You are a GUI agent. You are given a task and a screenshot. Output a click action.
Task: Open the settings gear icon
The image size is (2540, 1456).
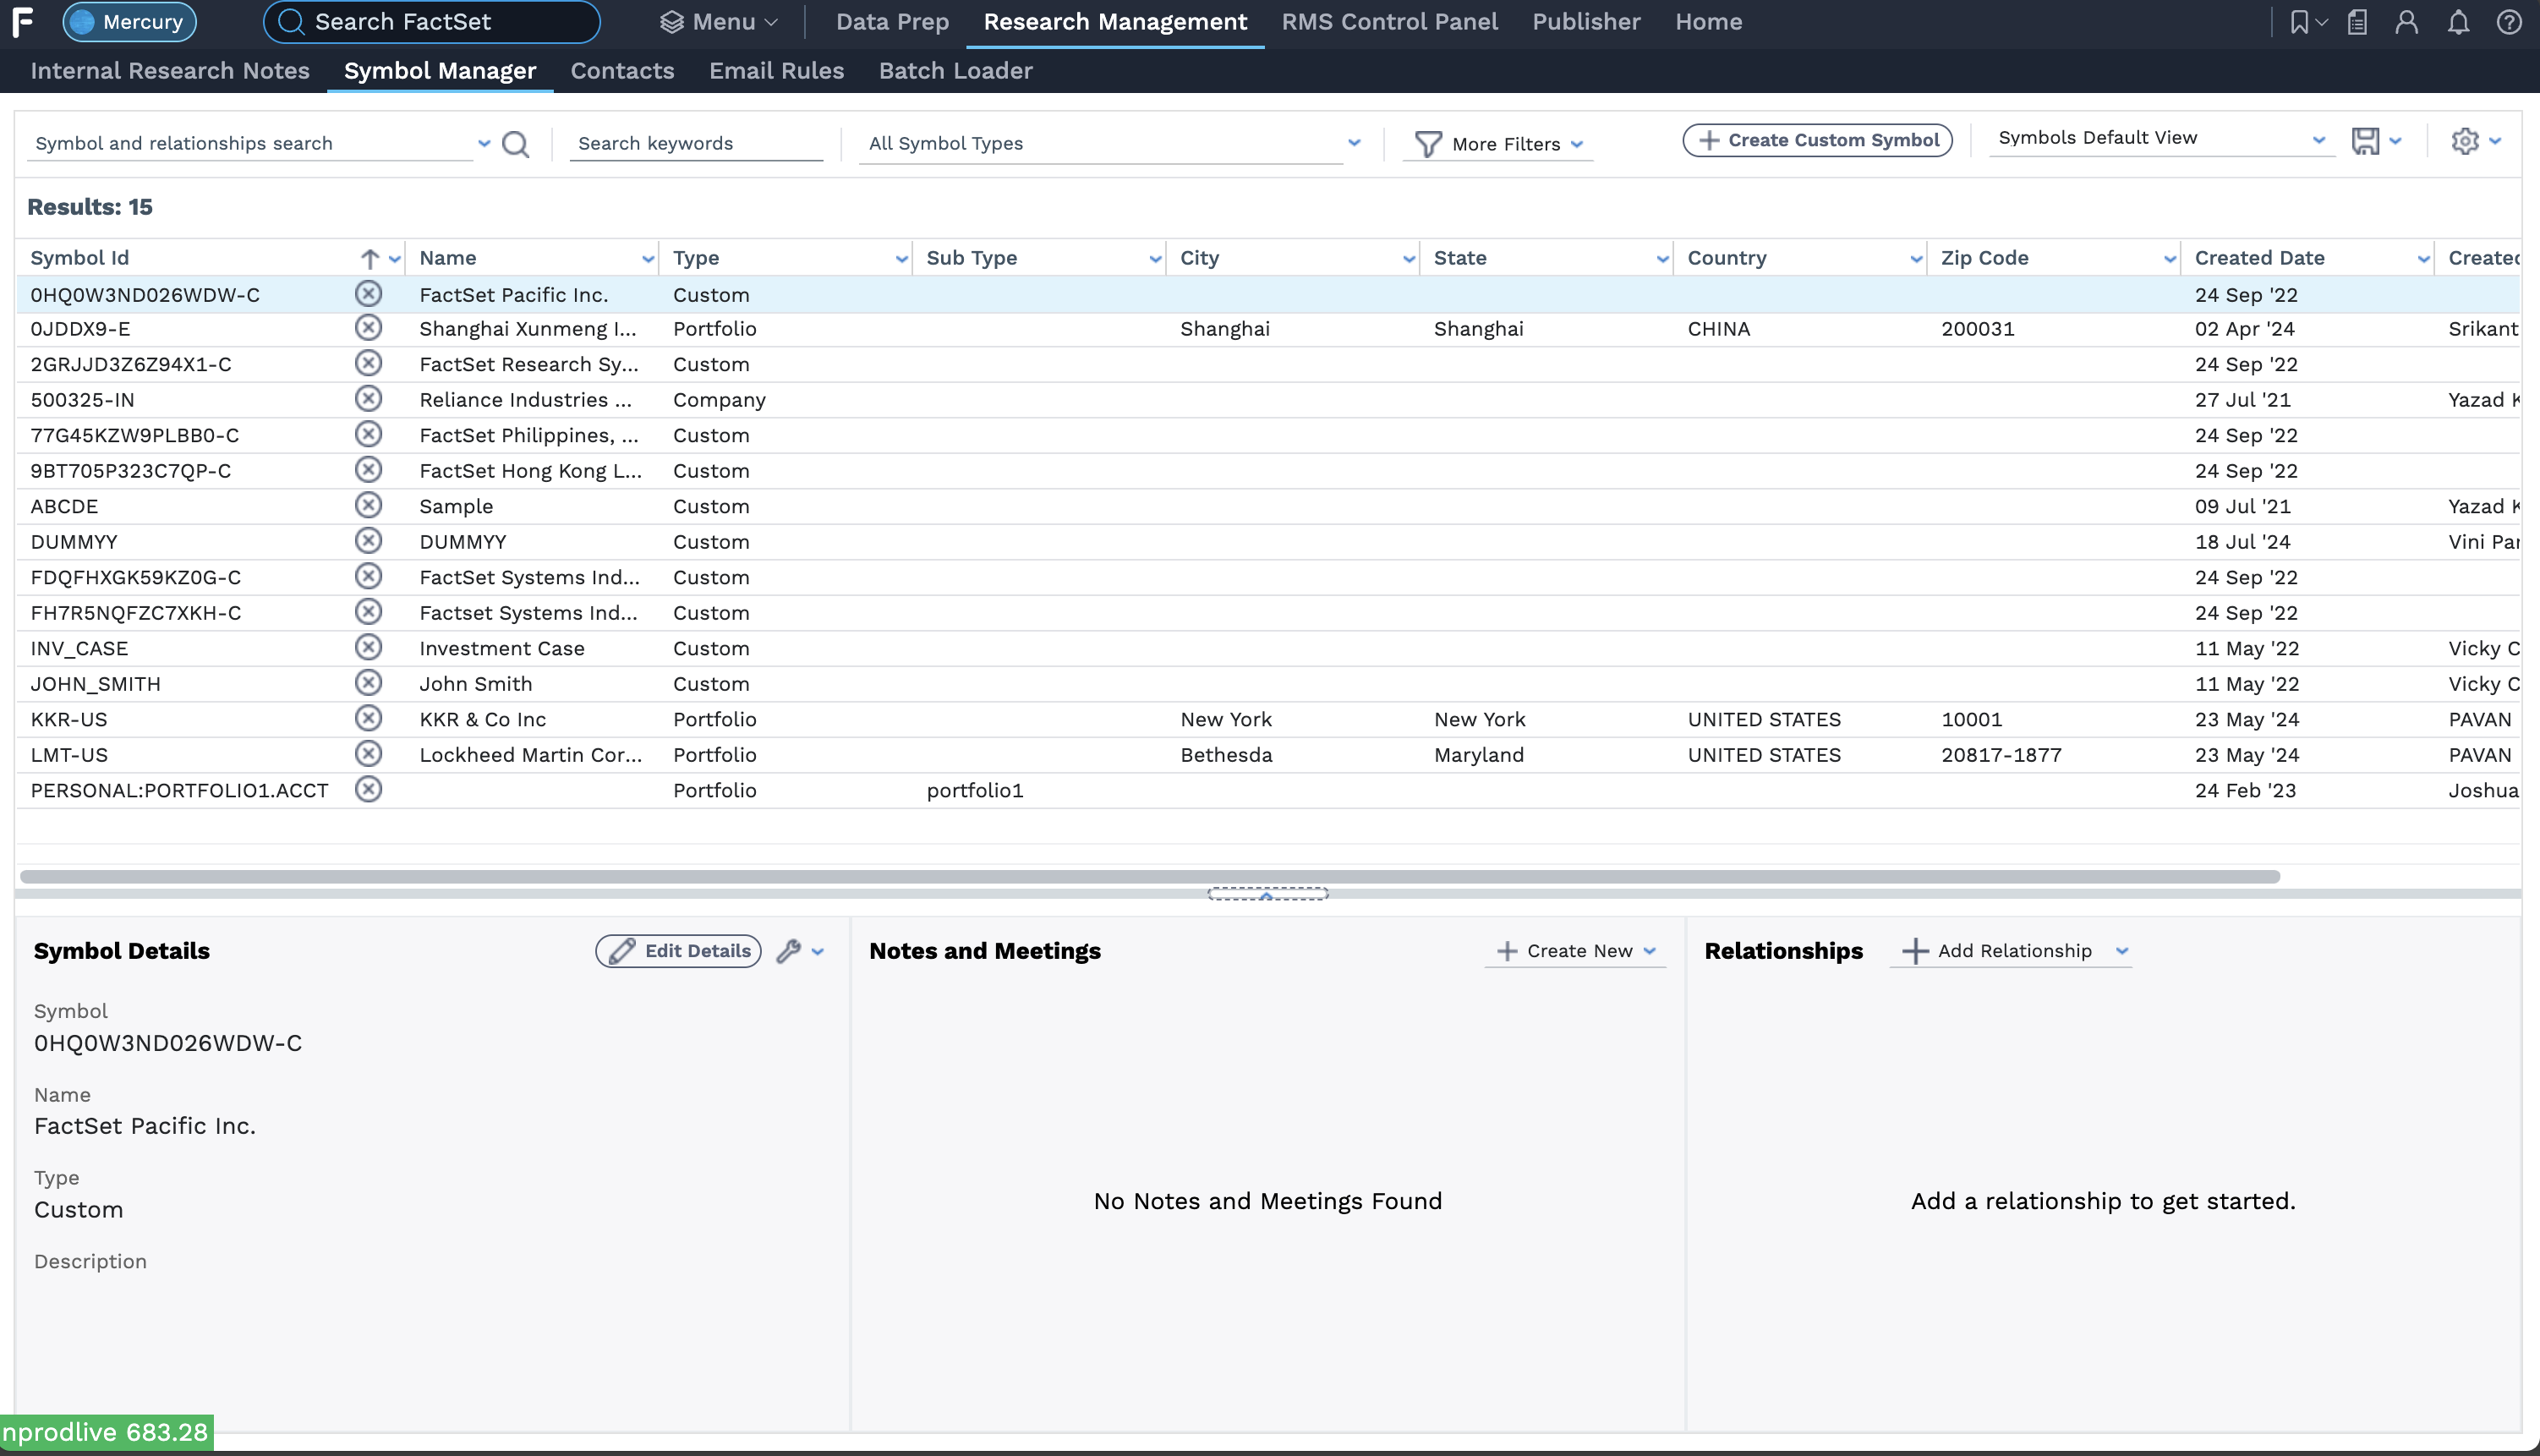click(x=2465, y=141)
